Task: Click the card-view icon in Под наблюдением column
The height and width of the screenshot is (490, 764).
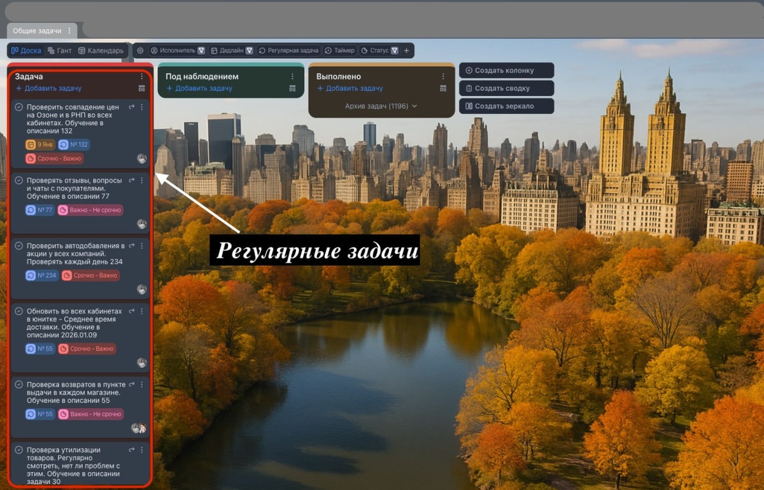Action: [x=292, y=88]
